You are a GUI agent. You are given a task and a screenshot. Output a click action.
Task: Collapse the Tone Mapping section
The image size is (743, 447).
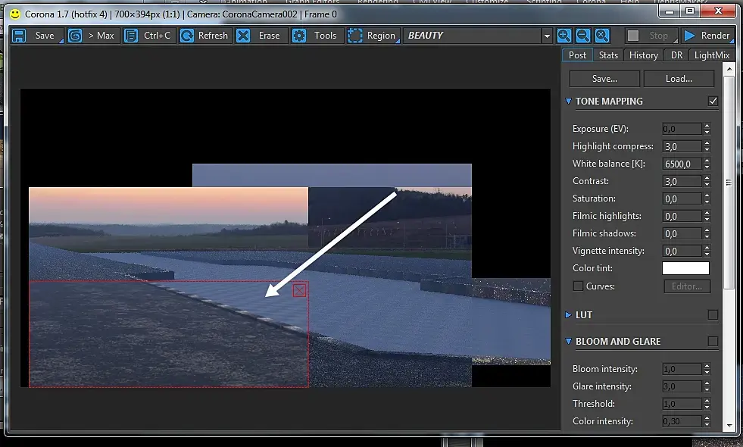tap(569, 101)
